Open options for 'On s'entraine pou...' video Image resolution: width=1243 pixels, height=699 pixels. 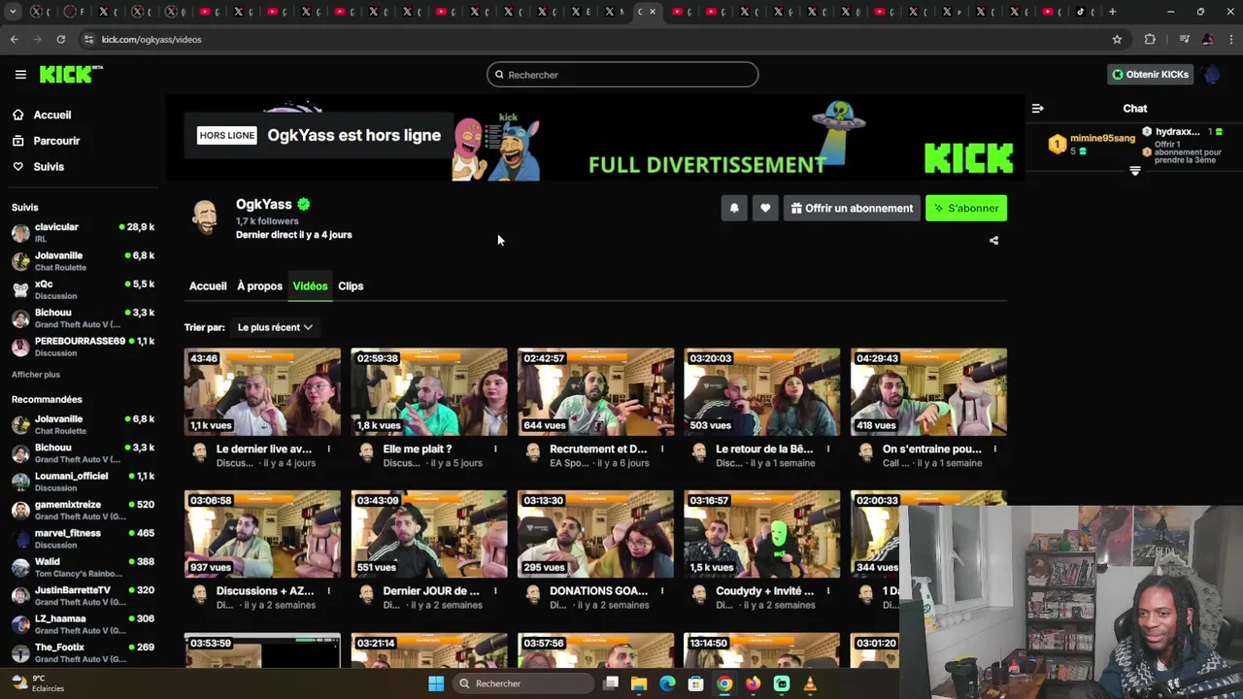click(995, 449)
